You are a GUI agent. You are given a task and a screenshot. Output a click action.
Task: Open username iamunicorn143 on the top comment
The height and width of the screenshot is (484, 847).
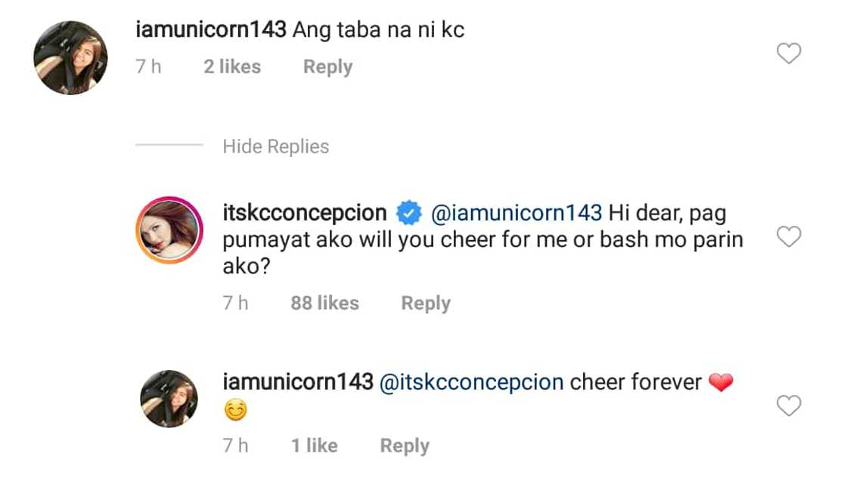210,30
